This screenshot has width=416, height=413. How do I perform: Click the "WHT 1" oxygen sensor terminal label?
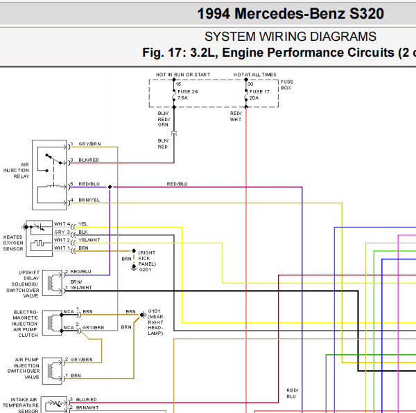coord(62,248)
